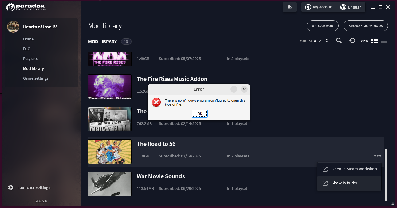Click In 1 playset for War Movie Sounds

(x=237, y=188)
